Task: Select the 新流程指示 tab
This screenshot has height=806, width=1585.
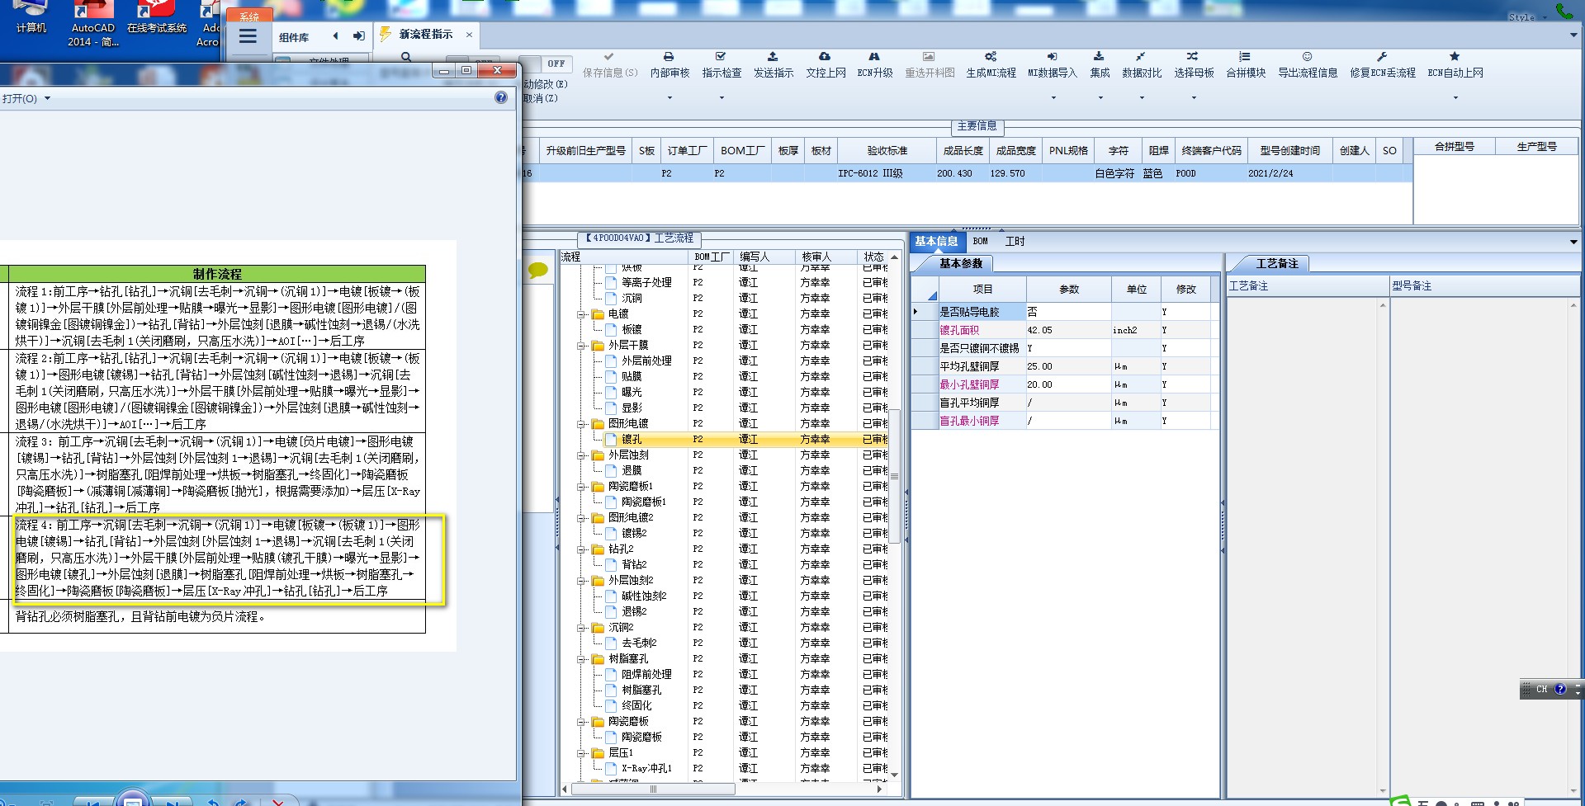Action: click(x=425, y=35)
